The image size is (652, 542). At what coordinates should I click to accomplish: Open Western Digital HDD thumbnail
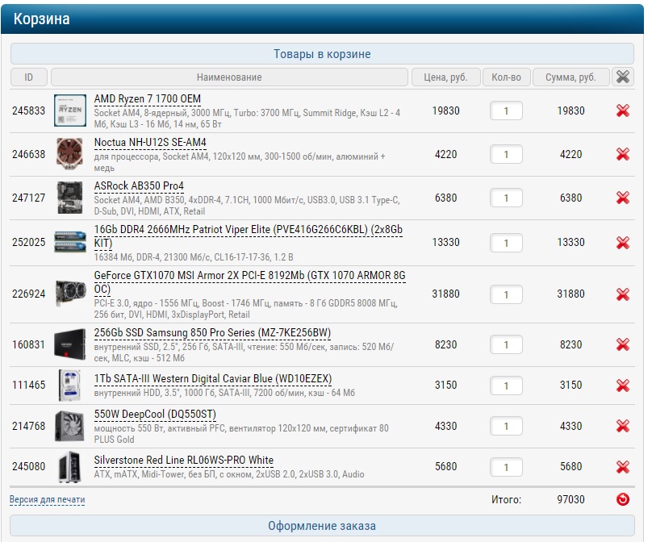pyautogui.click(x=69, y=386)
